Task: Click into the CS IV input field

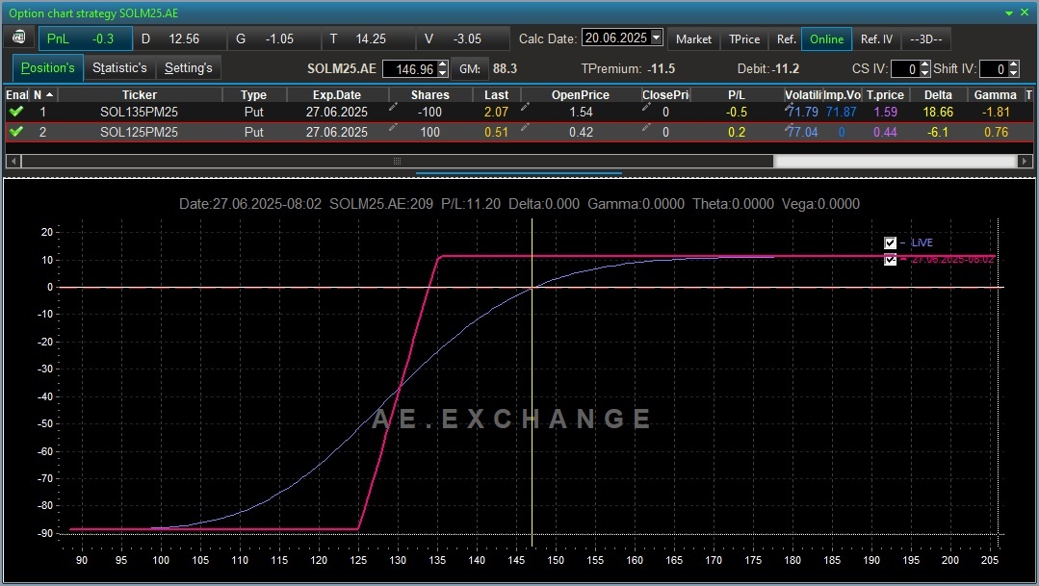Action: 905,69
